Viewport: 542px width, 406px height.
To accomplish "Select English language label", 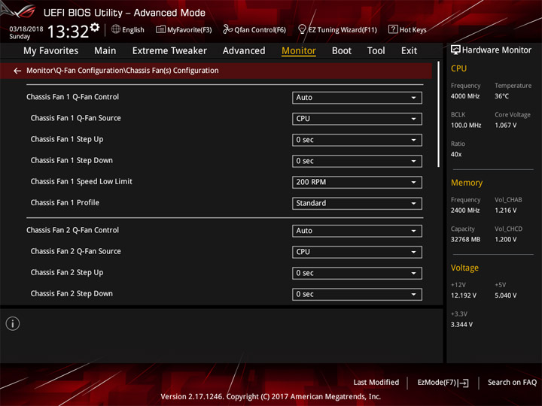I will click(x=133, y=30).
